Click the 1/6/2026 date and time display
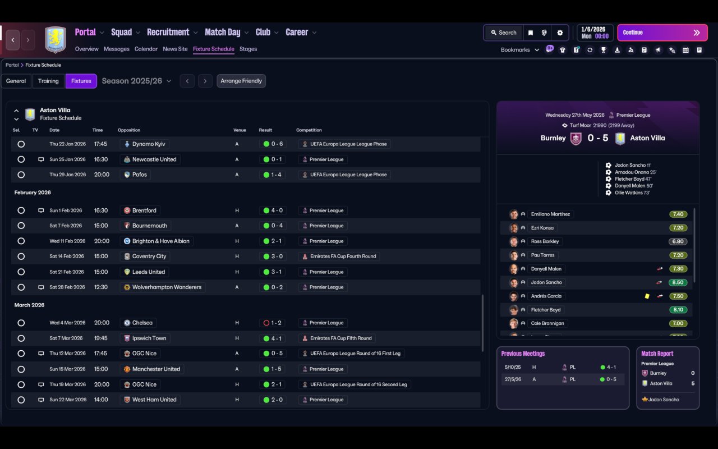Image resolution: width=718 pixels, height=449 pixels. click(x=595, y=33)
